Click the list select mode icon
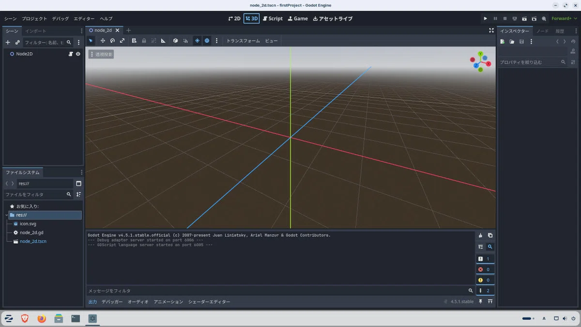Viewport: 581px width, 327px height. click(x=134, y=41)
